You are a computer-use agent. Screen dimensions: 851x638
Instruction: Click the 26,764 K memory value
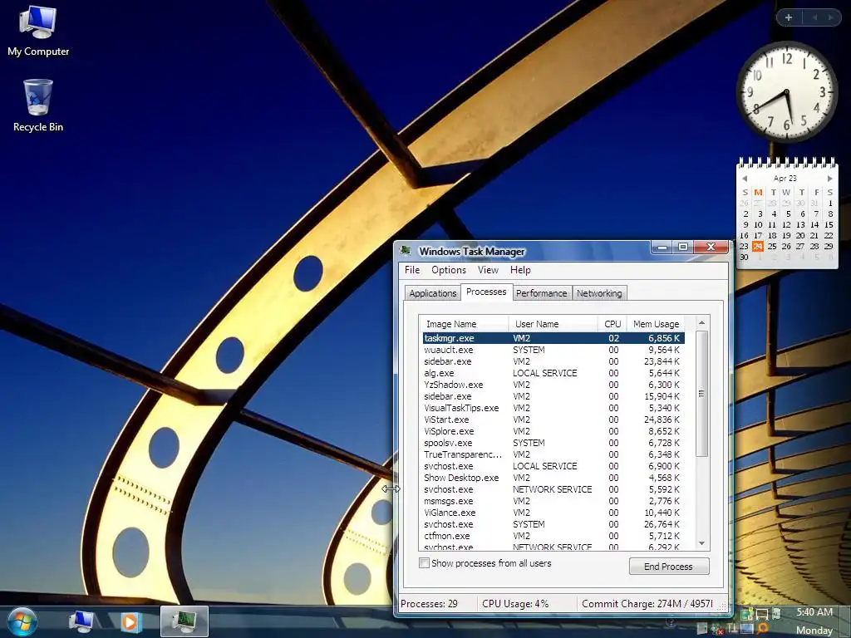tap(662, 525)
